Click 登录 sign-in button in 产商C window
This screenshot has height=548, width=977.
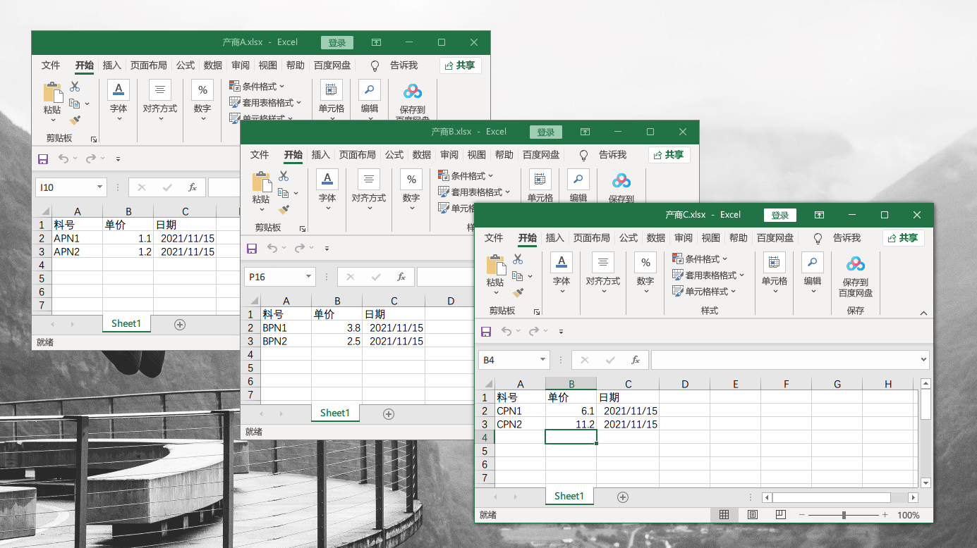(x=780, y=215)
